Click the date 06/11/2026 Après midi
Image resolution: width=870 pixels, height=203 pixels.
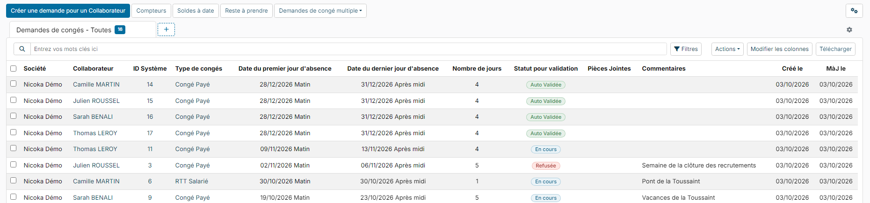coord(393,166)
